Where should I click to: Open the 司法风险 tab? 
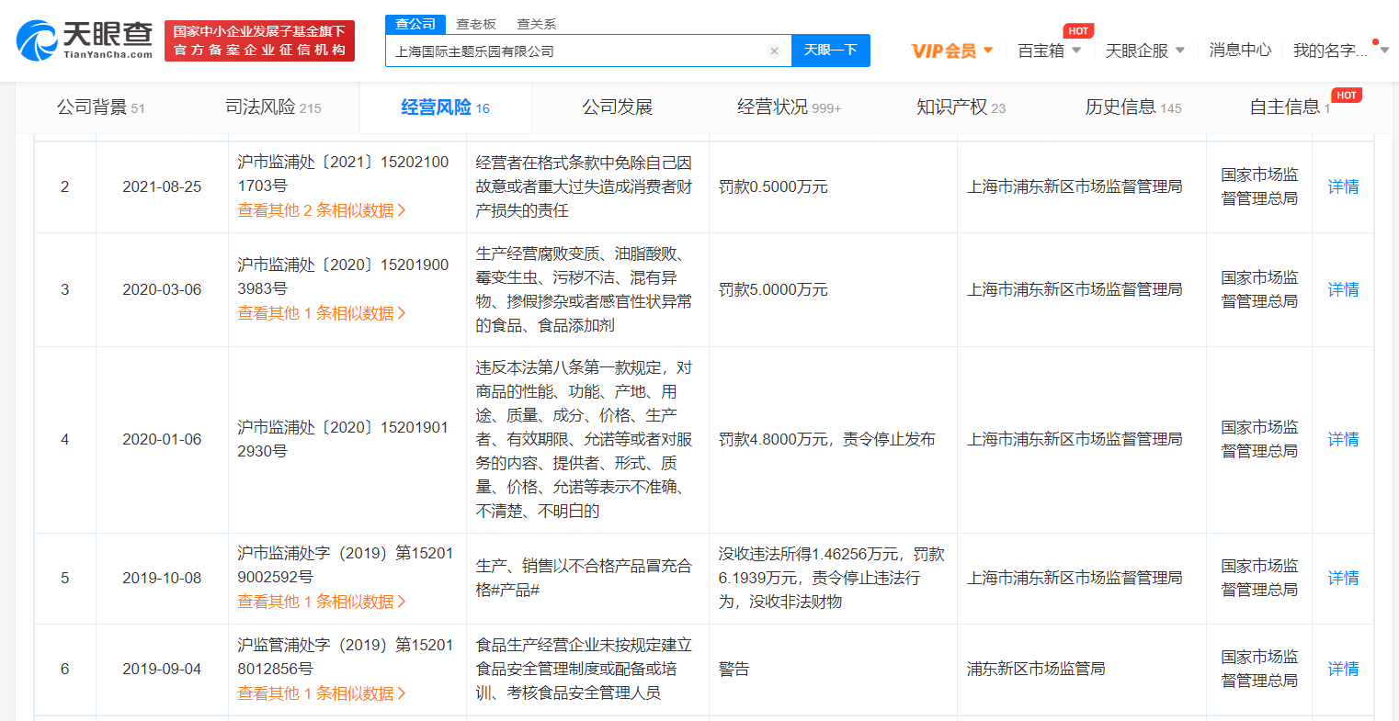point(273,107)
